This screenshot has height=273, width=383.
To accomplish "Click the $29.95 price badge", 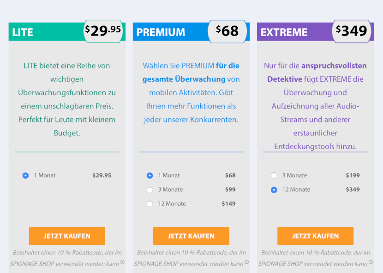I will pos(103,31).
